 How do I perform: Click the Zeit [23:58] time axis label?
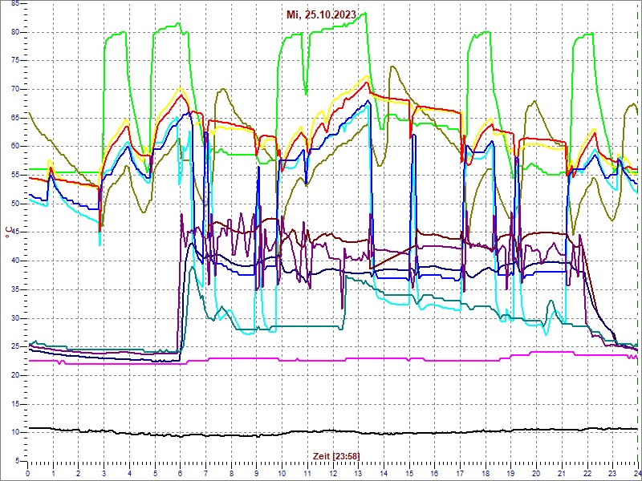tap(336, 455)
